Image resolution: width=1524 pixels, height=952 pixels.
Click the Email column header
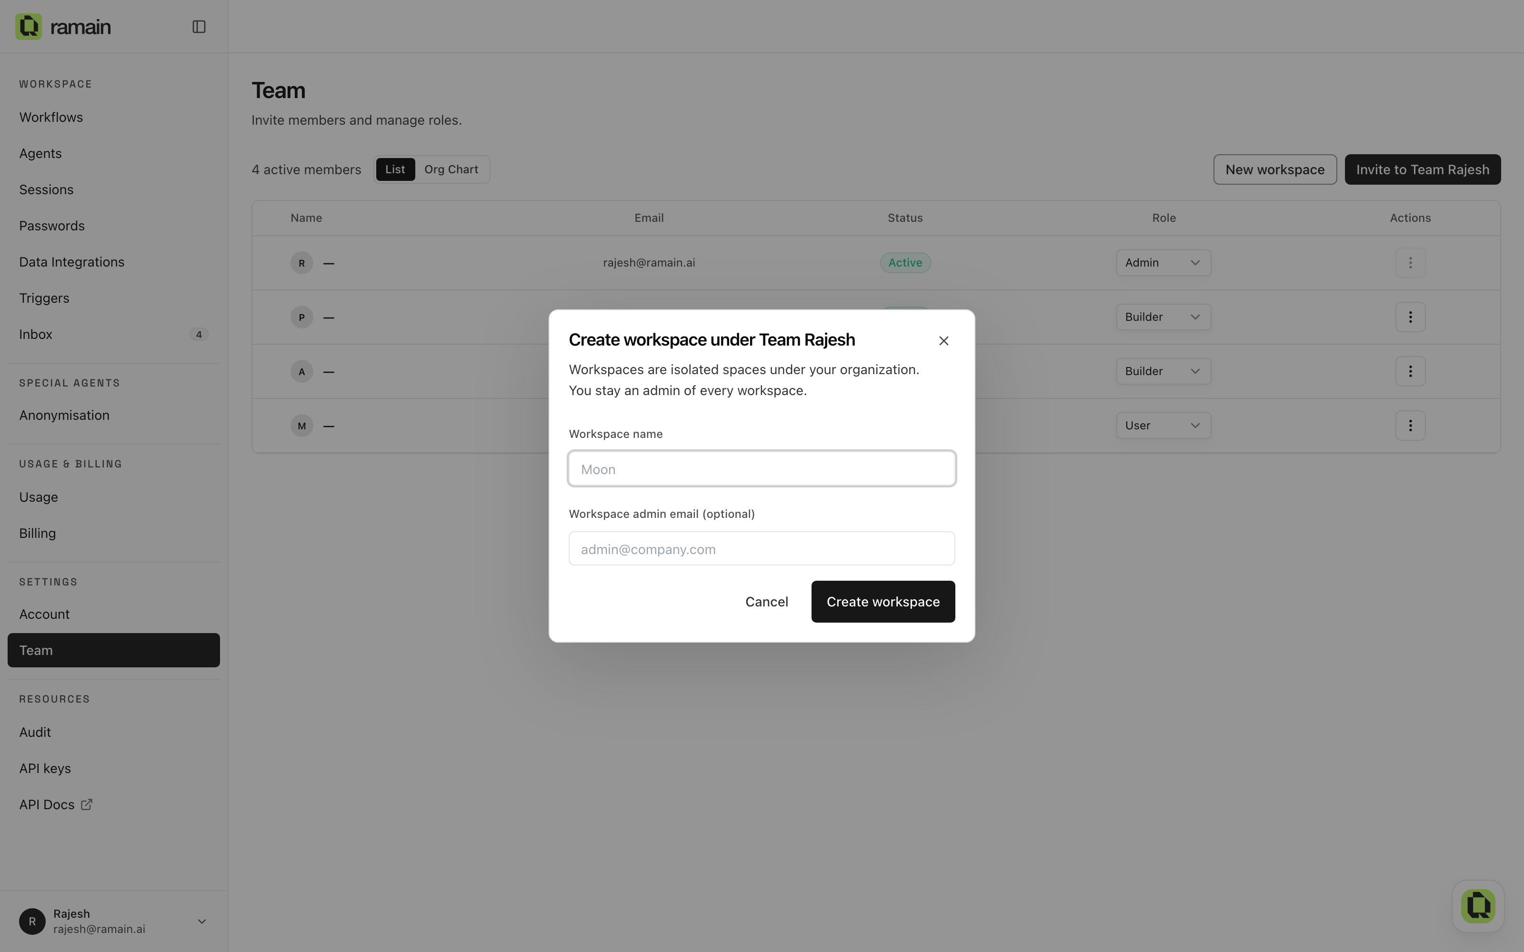coord(649,218)
